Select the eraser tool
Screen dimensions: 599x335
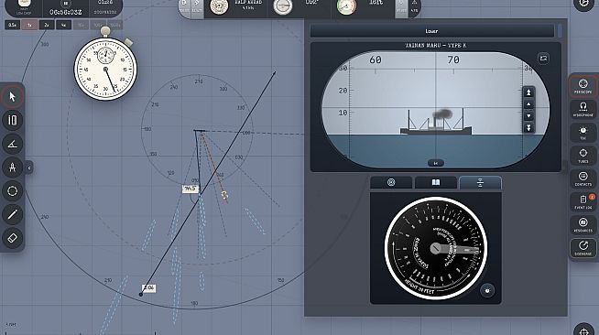tap(12, 238)
